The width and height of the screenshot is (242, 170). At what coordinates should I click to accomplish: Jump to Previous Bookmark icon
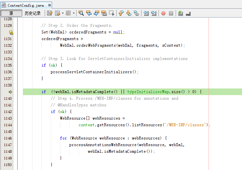pyautogui.click(x=121, y=13)
